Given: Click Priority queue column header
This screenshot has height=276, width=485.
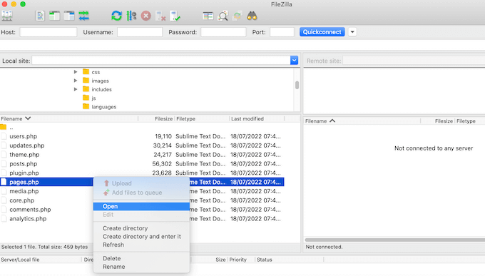Looking at the screenshot, I should [x=241, y=260].
